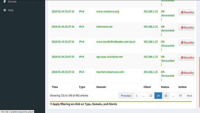Screen dimensions: 200x113
Task: Blacklist mychart.deancare.com
Action: tap(186, 73)
